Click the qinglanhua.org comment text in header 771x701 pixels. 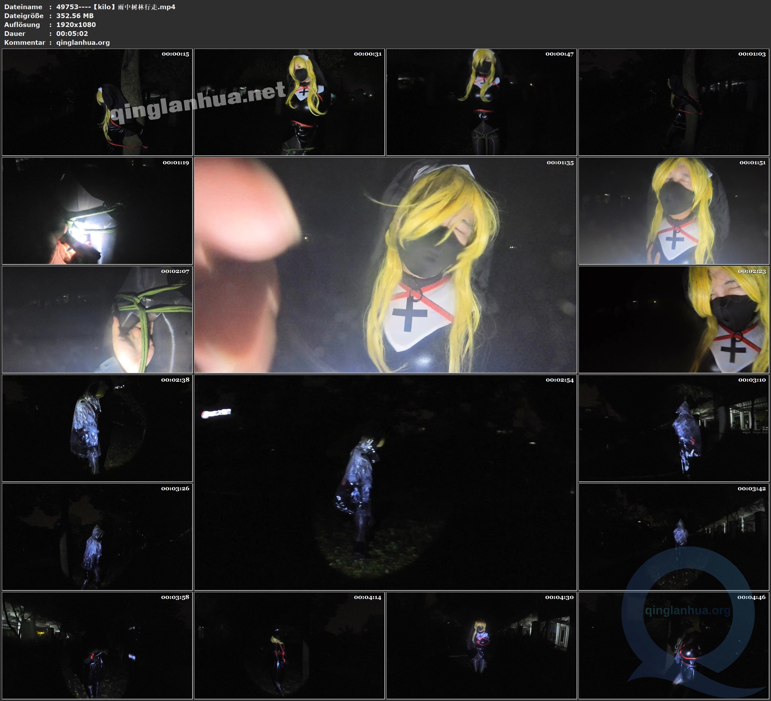click(x=83, y=43)
